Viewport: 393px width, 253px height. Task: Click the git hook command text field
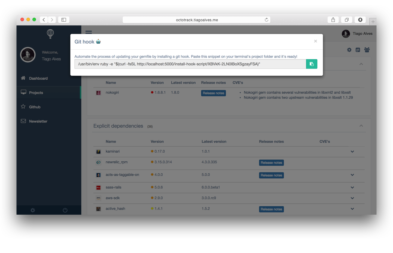[190, 64]
